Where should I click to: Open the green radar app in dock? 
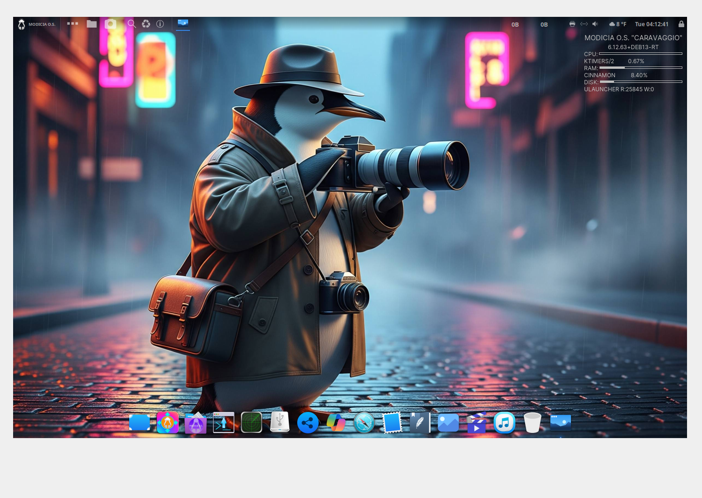[x=252, y=423]
